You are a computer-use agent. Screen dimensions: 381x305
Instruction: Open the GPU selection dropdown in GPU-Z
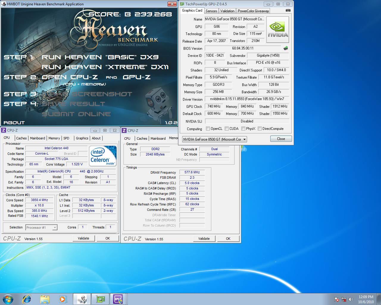[214, 139]
